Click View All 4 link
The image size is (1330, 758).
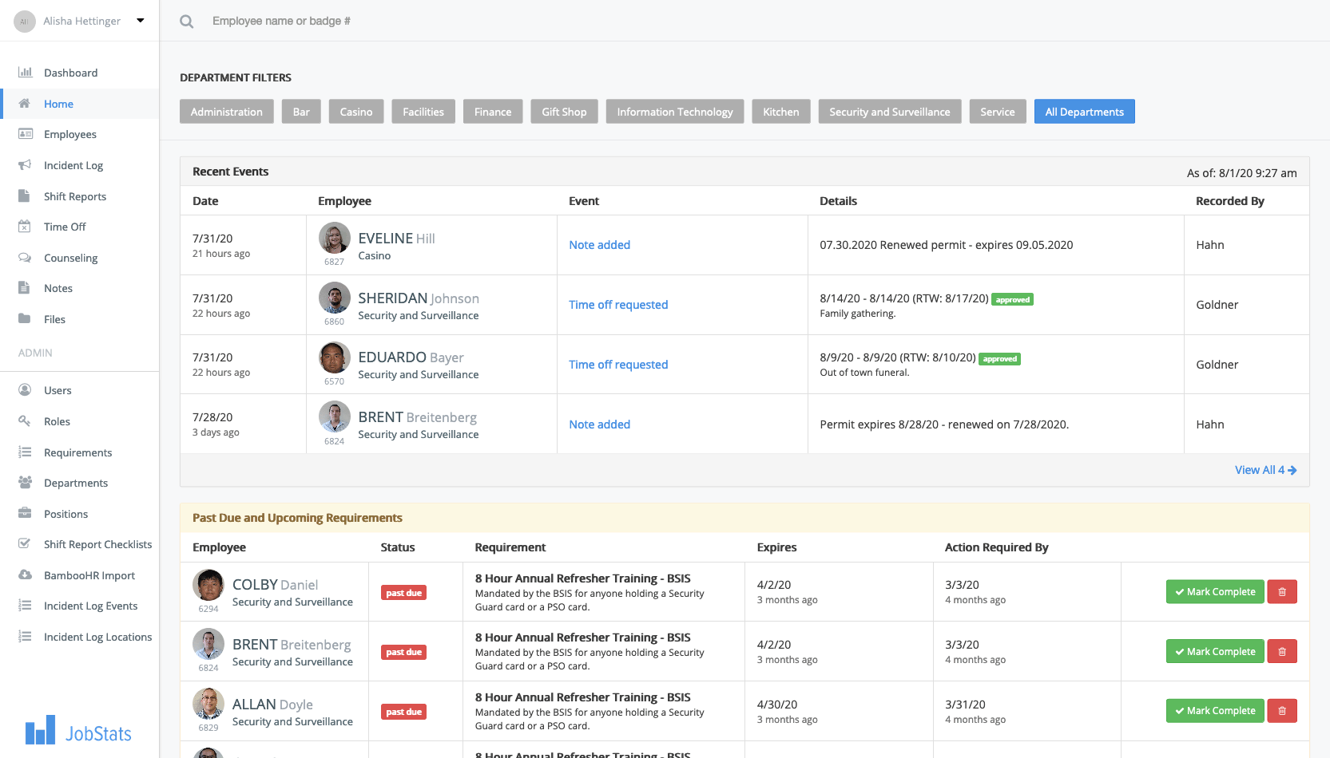pos(1265,470)
